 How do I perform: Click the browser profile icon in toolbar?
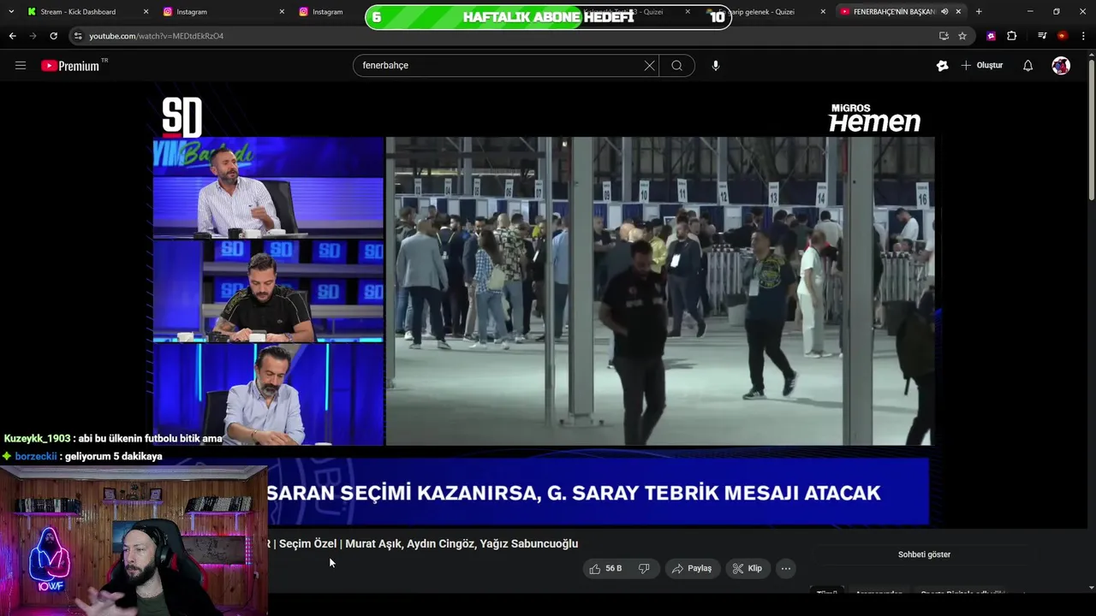pos(1062,36)
